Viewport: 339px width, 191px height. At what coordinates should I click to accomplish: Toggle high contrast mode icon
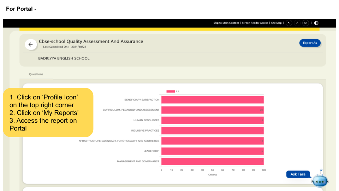click(x=316, y=23)
